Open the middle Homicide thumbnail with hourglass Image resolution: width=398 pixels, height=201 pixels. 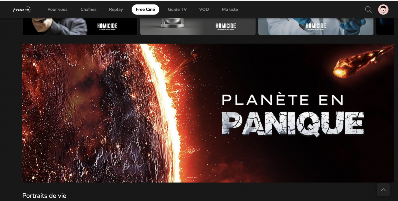pyautogui.click(x=198, y=26)
